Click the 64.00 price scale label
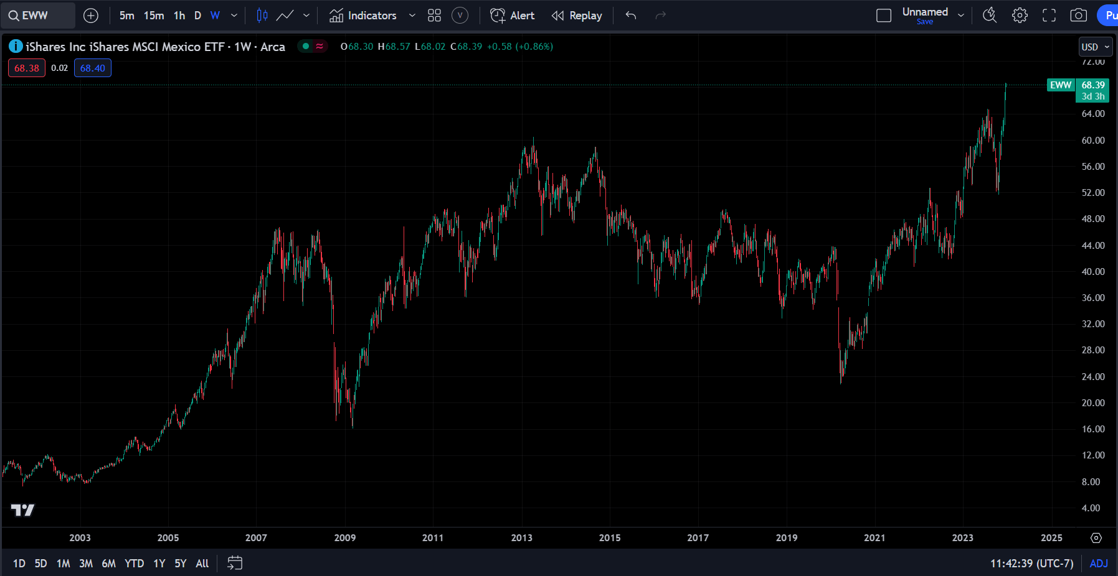Image resolution: width=1118 pixels, height=576 pixels. pyautogui.click(x=1093, y=114)
